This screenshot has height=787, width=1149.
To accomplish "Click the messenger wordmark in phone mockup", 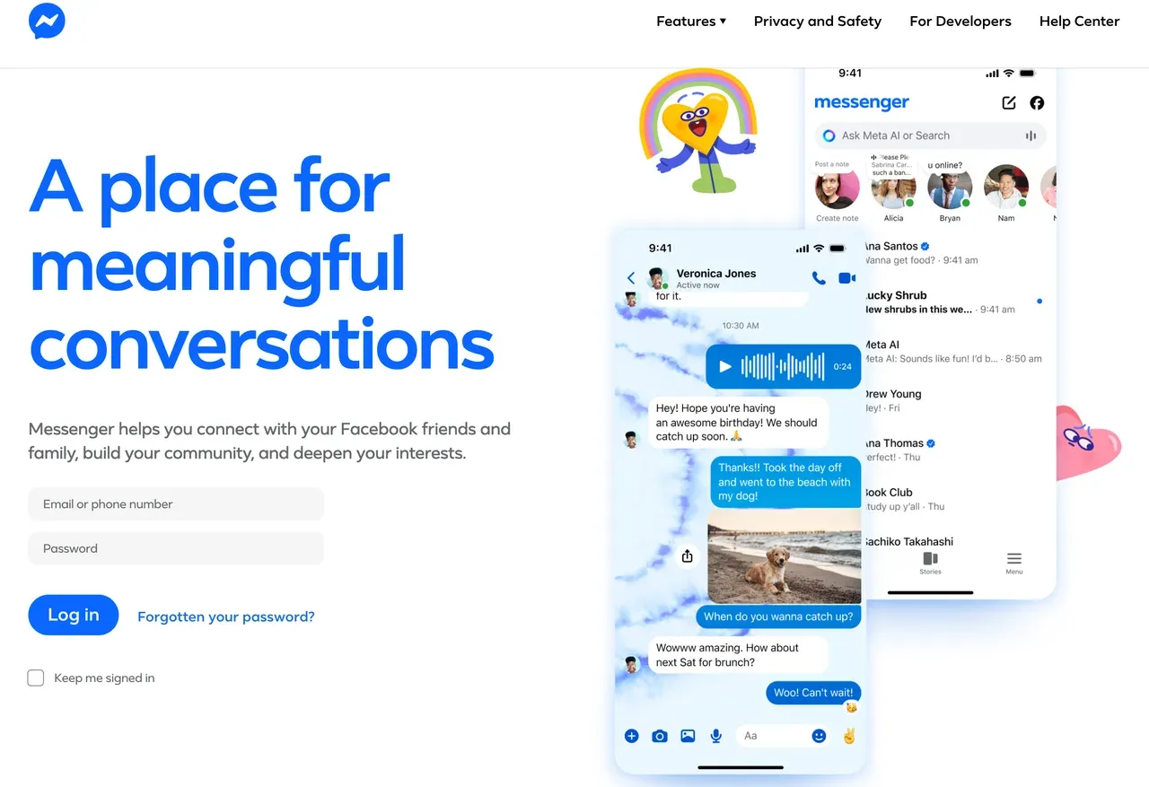I will pos(862,102).
